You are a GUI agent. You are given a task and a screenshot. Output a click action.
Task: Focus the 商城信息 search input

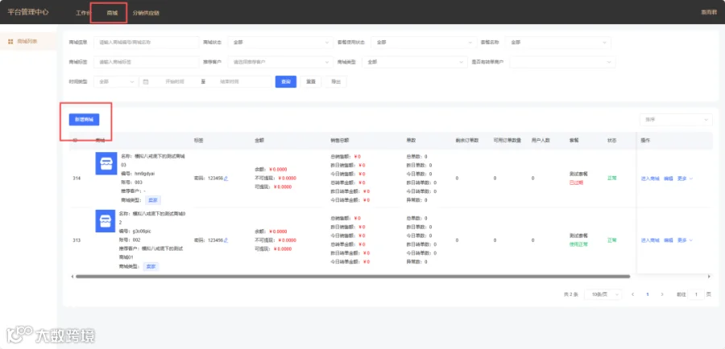point(146,43)
